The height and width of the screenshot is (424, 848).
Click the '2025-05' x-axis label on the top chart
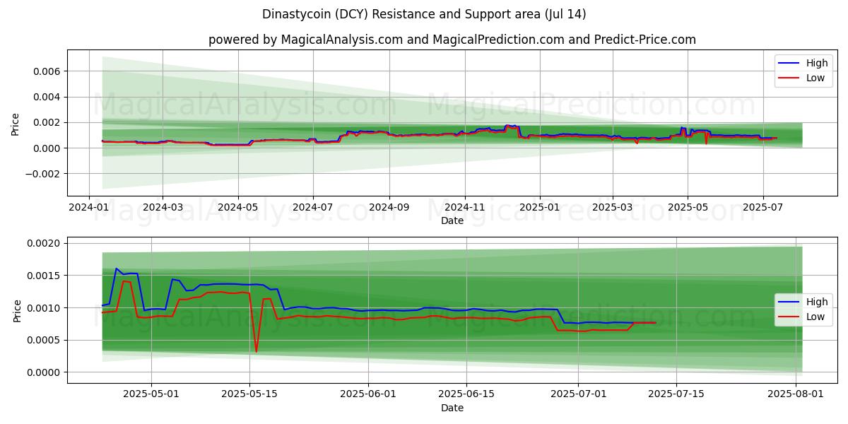click(x=688, y=208)
